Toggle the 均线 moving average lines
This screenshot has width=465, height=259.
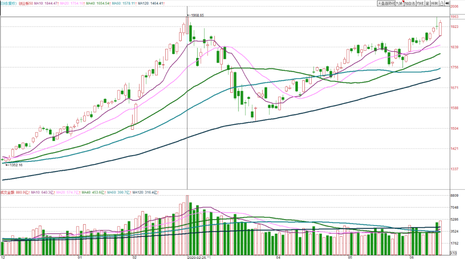point(420,3)
